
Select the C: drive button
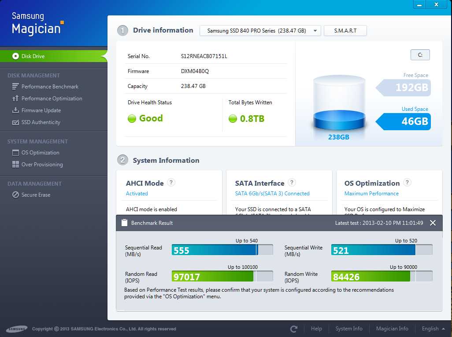[x=420, y=55]
